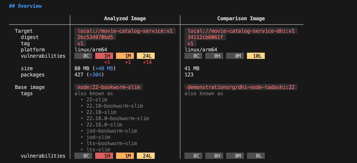Click the 0L vulnerability badge
The width and height of the screenshot is (357, 163).
[x=256, y=156]
